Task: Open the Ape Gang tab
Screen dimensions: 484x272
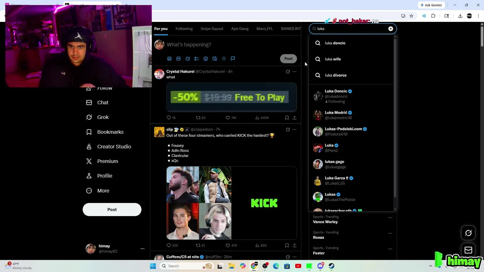Action: tap(240, 29)
